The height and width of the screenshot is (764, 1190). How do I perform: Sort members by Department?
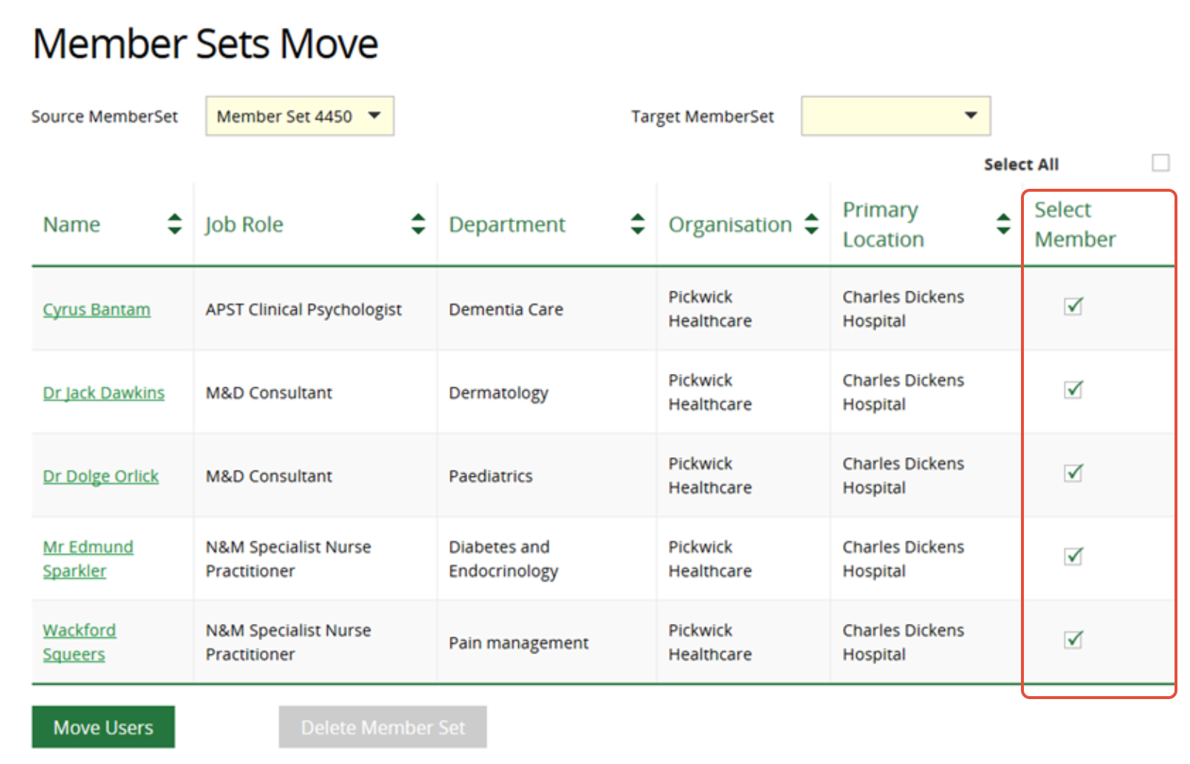(x=637, y=223)
